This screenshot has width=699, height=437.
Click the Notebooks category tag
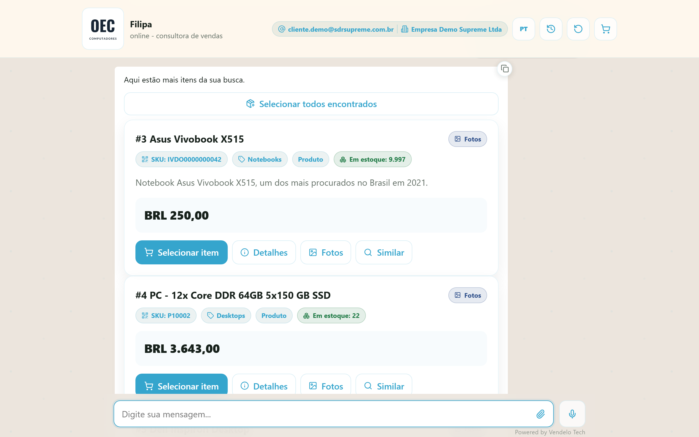click(260, 159)
